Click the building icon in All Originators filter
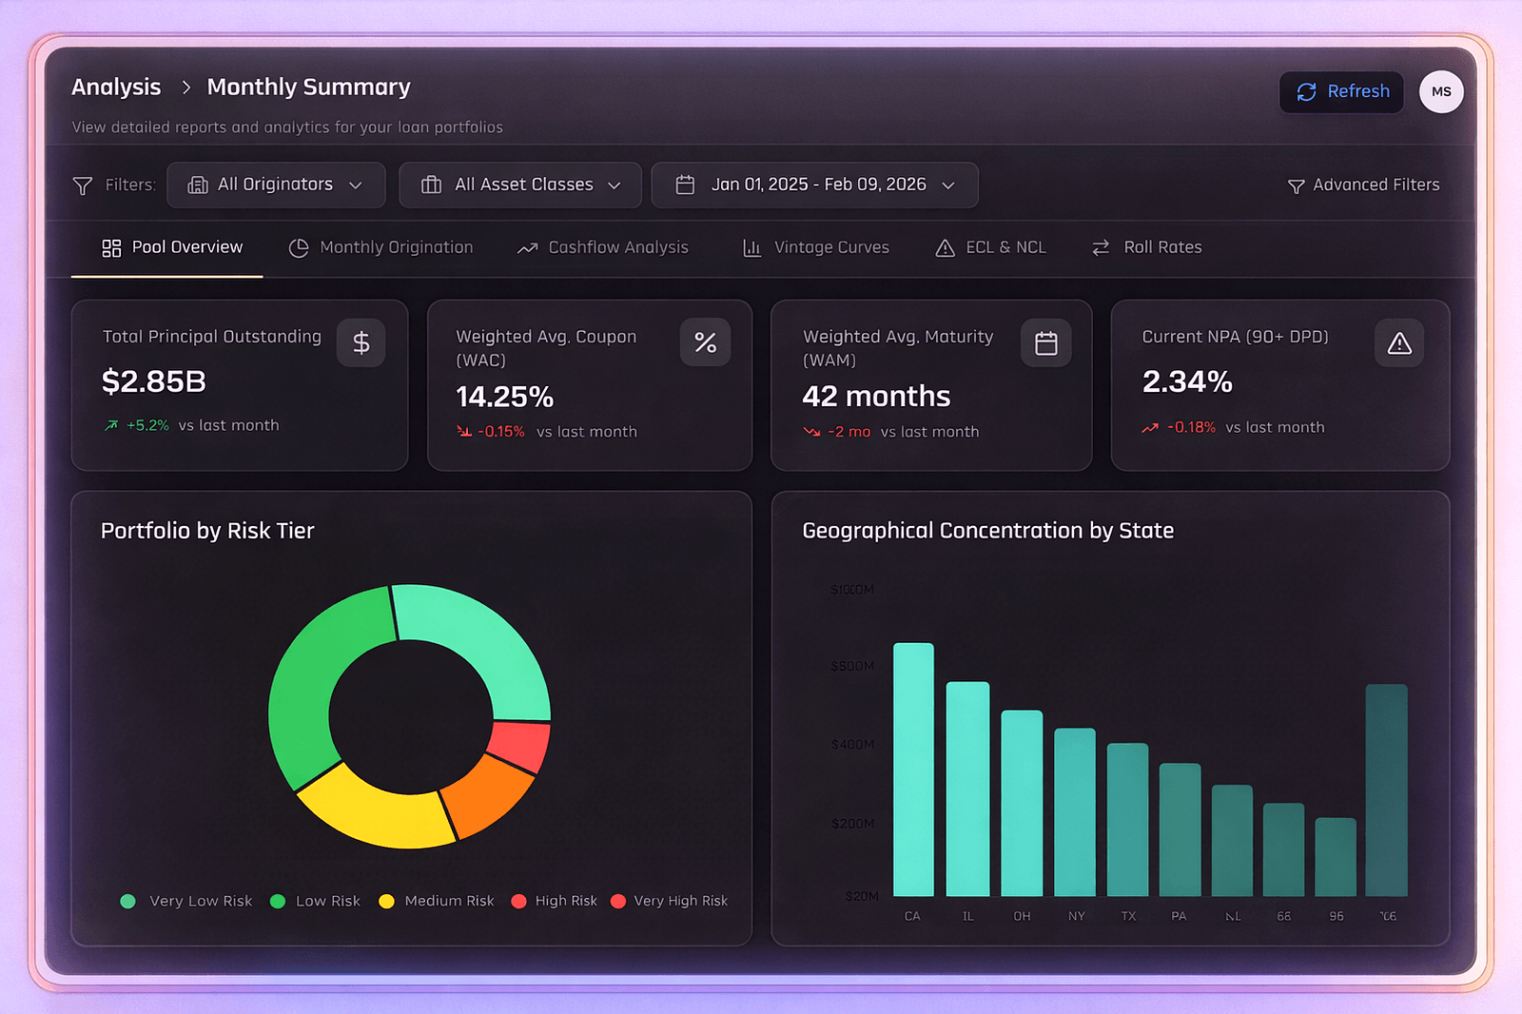1522x1014 pixels. pyautogui.click(x=198, y=185)
